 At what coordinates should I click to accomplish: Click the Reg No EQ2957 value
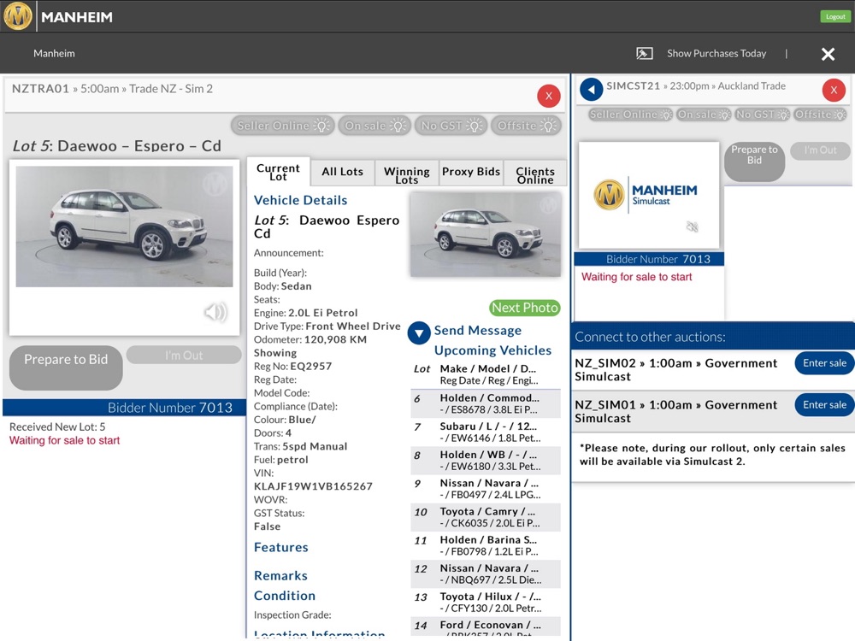(x=311, y=367)
